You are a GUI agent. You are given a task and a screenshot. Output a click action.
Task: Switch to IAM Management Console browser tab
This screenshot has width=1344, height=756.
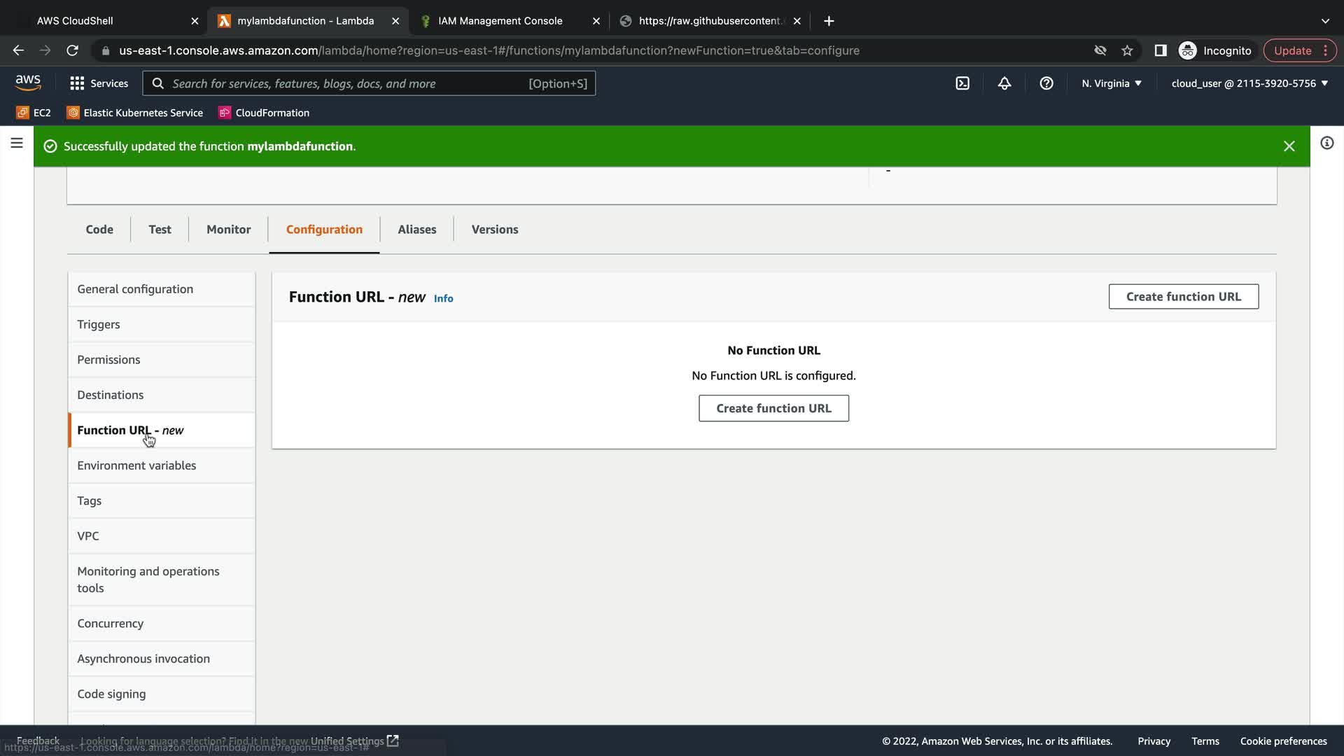[x=500, y=21]
